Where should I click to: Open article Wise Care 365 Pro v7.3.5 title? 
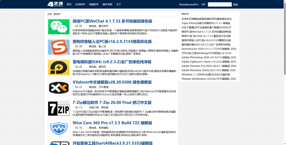pos(112,123)
